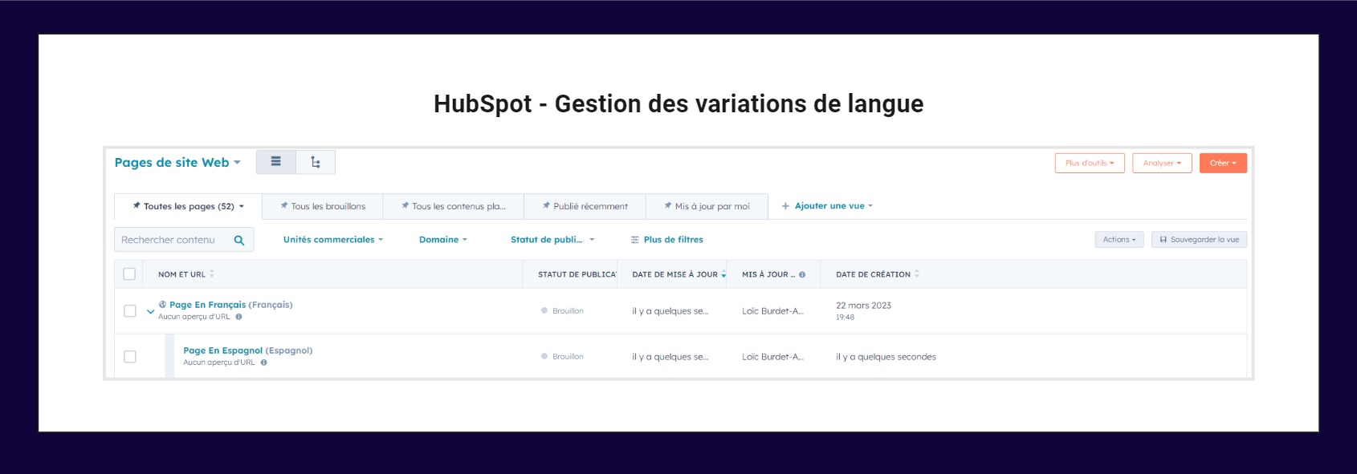Image resolution: width=1357 pixels, height=474 pixels.
Task: Click the pin icon on Publié récemment tab
Action: coord(547,206)
